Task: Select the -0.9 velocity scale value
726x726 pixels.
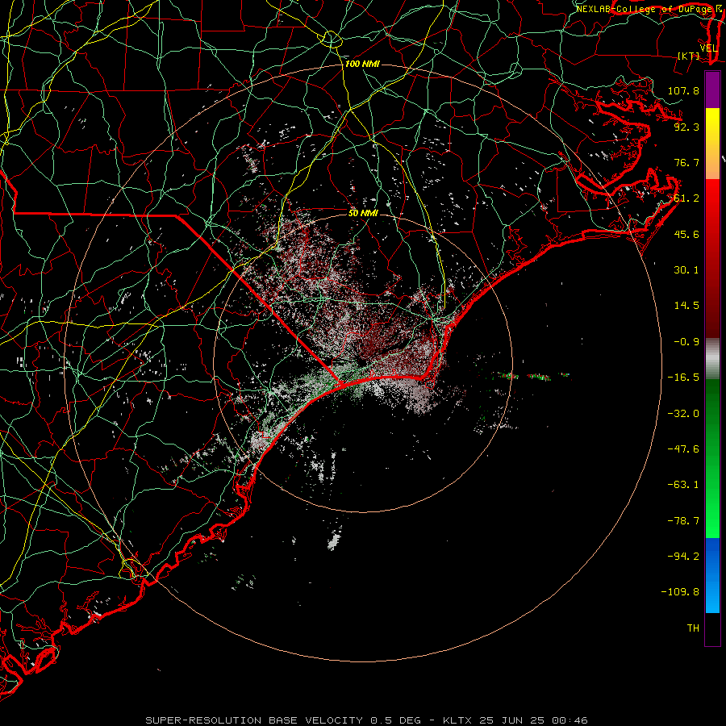Action: pos(686,342)
